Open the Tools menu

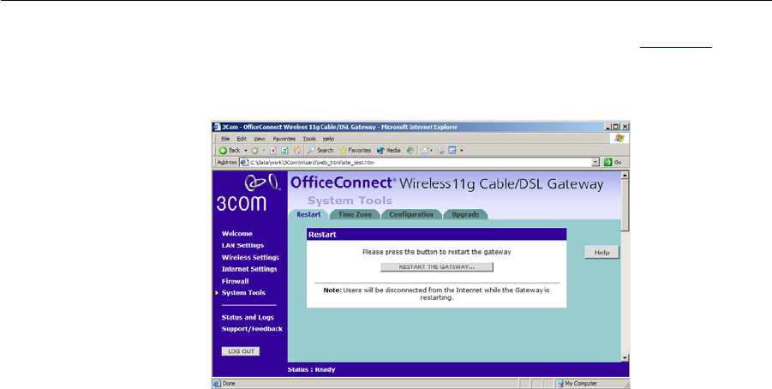(309, 139)
